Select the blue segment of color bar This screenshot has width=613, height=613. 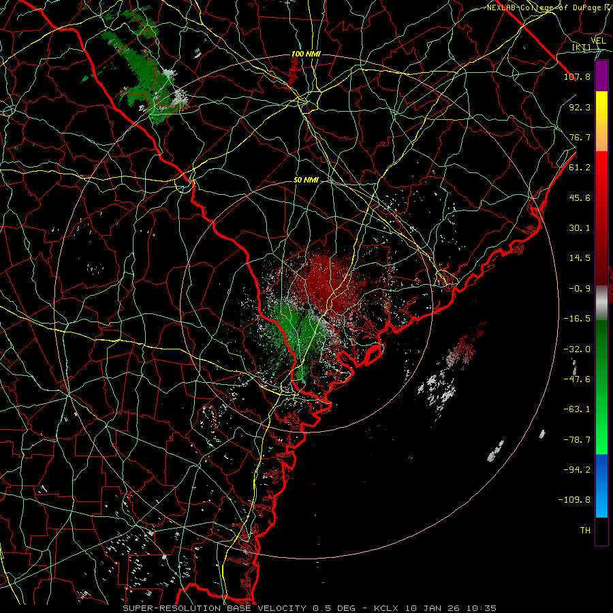coord(601,486)
